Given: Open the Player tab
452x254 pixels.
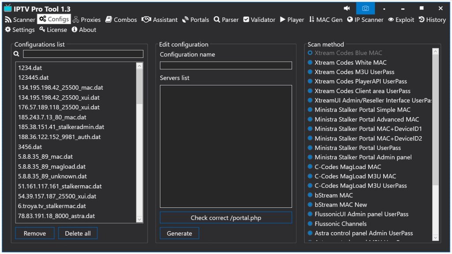Looking at the screenshot, I should coord(292,19).
